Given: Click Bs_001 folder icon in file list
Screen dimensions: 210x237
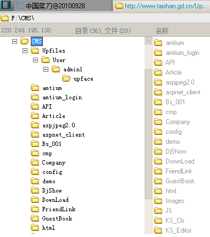Looking at the screenshot, I should click(x=158, y=102).
